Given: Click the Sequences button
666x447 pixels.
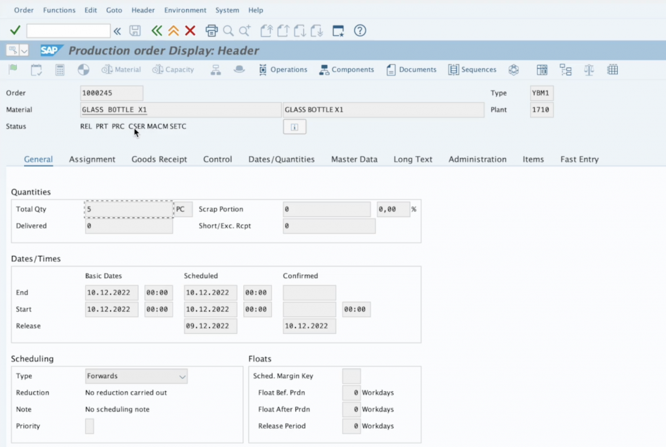Looking at the screenshot, I should (472, 70).
